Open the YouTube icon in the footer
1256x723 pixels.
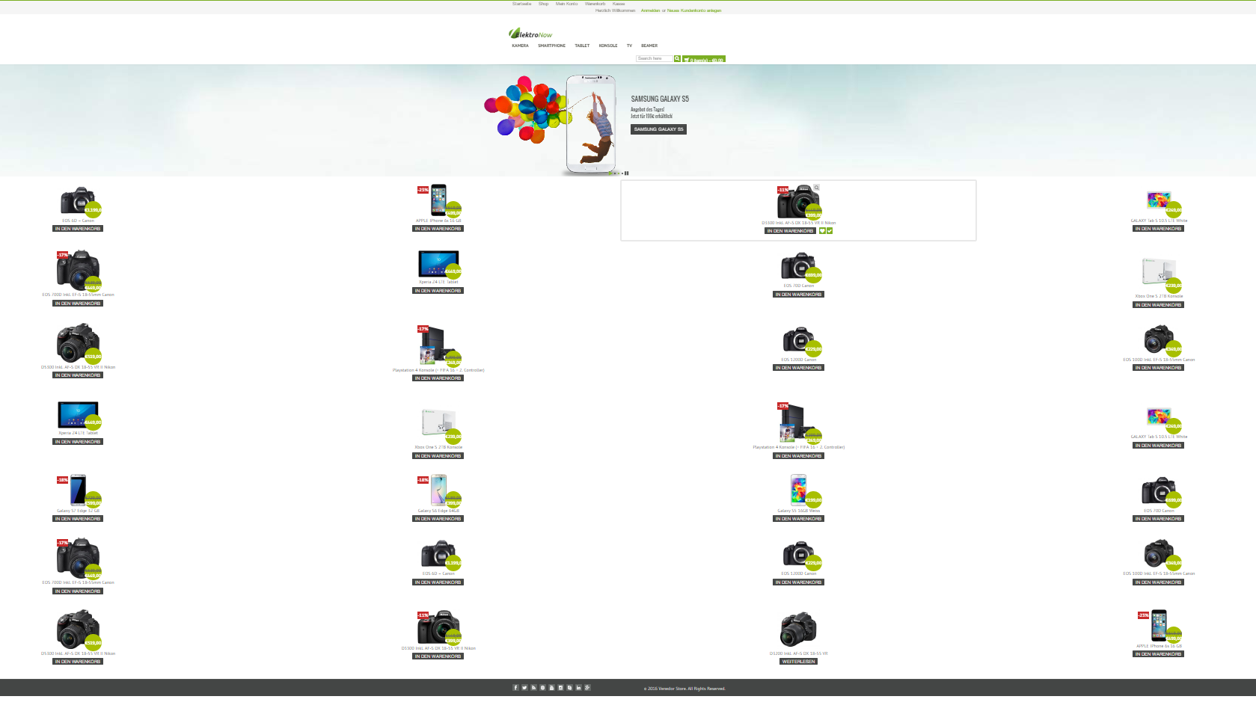pos(551,688)
